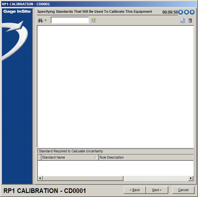Click the Rule Description column header
The height and width of the screenshot is (197, 198).
coord(145,157)
